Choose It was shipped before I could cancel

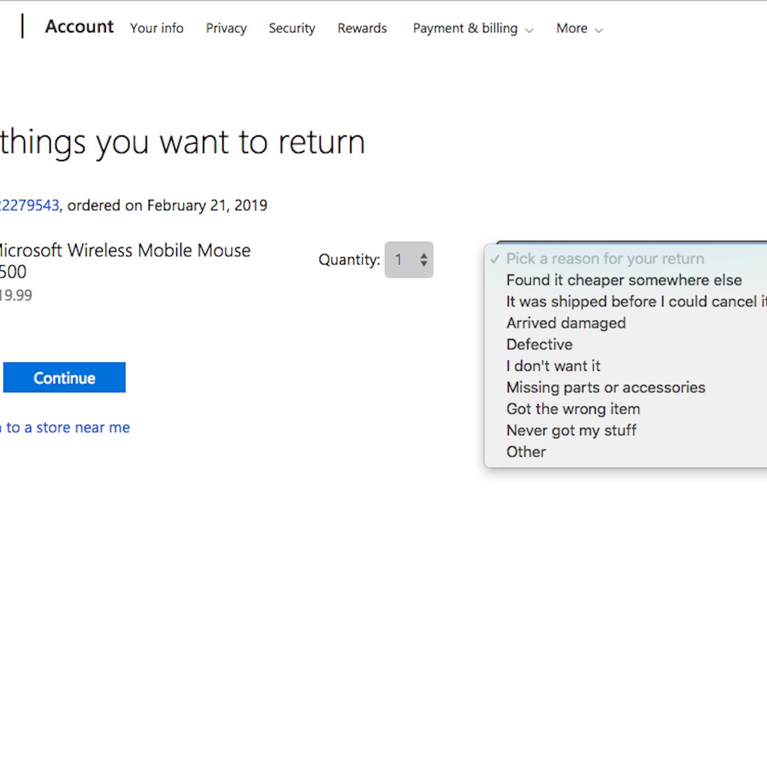tap(635, 302)
